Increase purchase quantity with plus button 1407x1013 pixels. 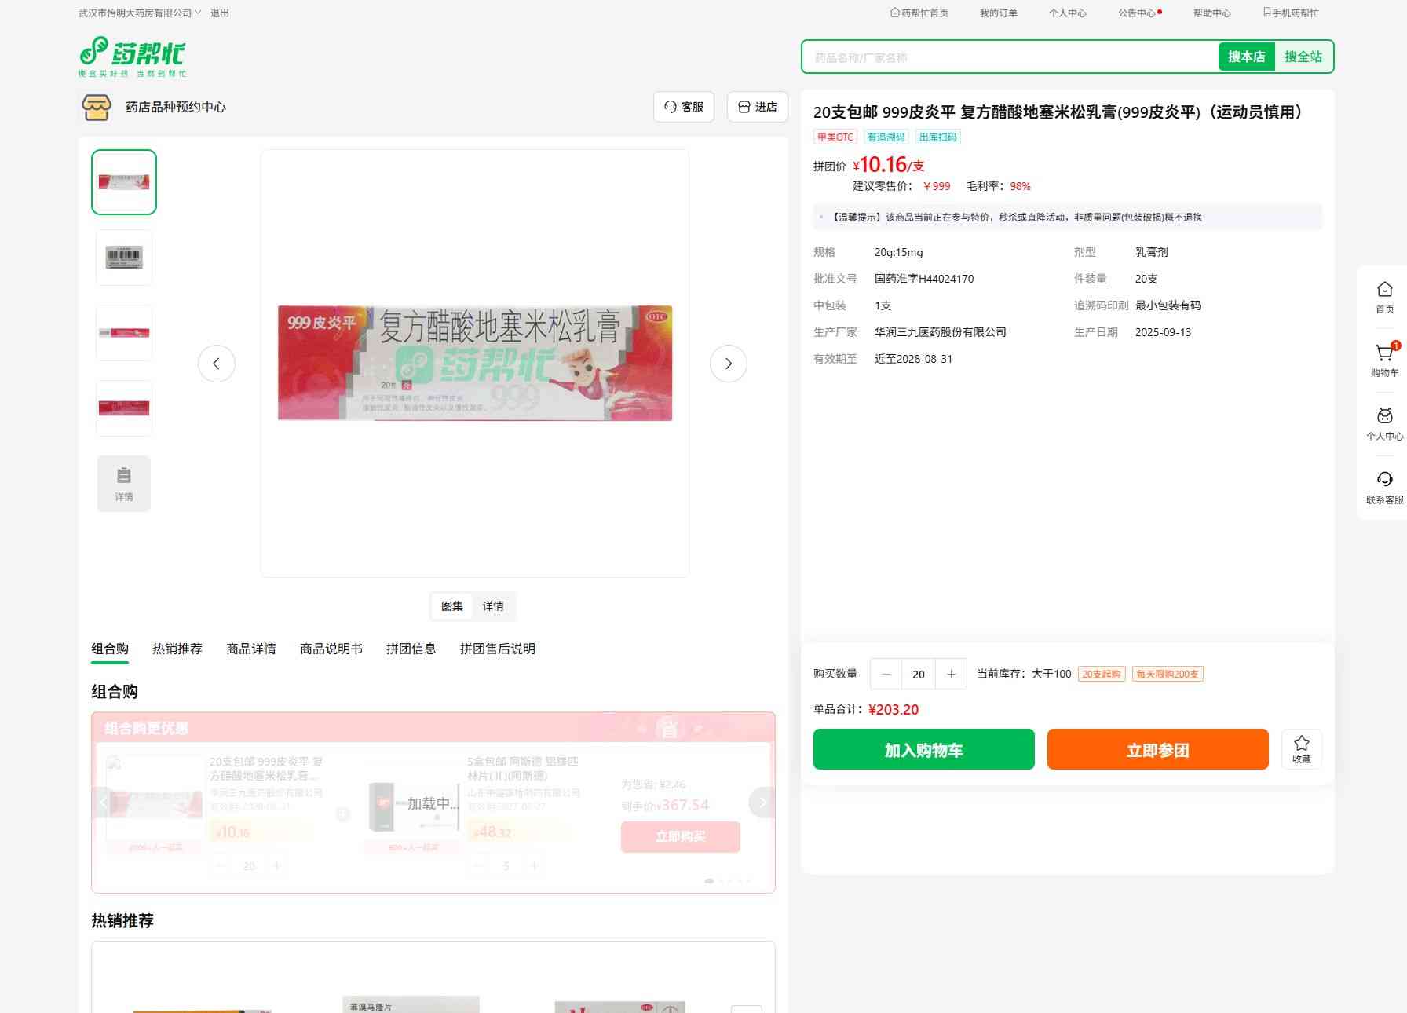pyautogui.click(x=951, y=674)
